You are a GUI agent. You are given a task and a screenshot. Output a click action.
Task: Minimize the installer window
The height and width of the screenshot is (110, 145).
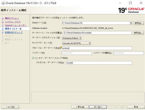[x=120, y=3]
